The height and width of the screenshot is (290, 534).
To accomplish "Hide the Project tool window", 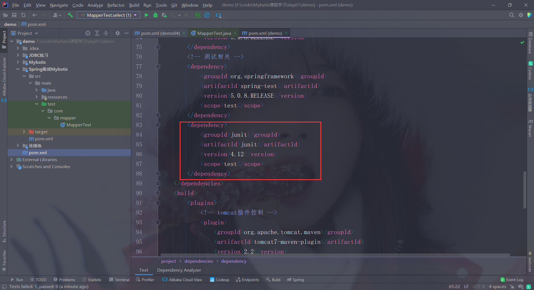I will tap(127, 33).
